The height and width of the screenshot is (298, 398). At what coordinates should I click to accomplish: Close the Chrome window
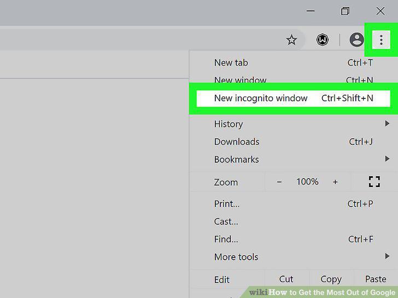tap(381, 11)
